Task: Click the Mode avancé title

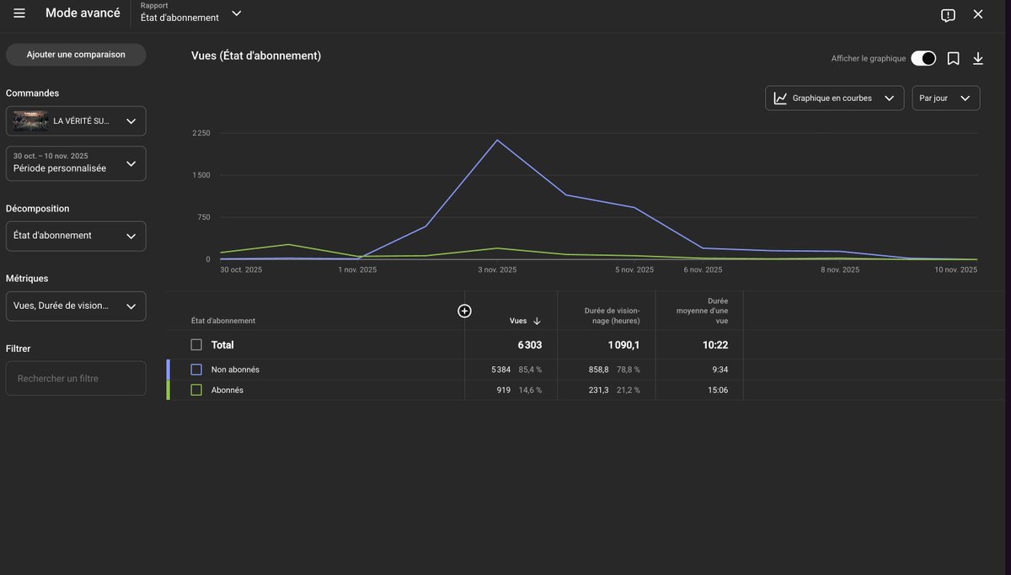Action: [x=83, y=13]
